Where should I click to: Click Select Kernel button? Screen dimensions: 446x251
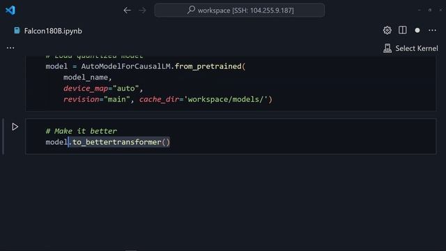click(x=410, y=48)
